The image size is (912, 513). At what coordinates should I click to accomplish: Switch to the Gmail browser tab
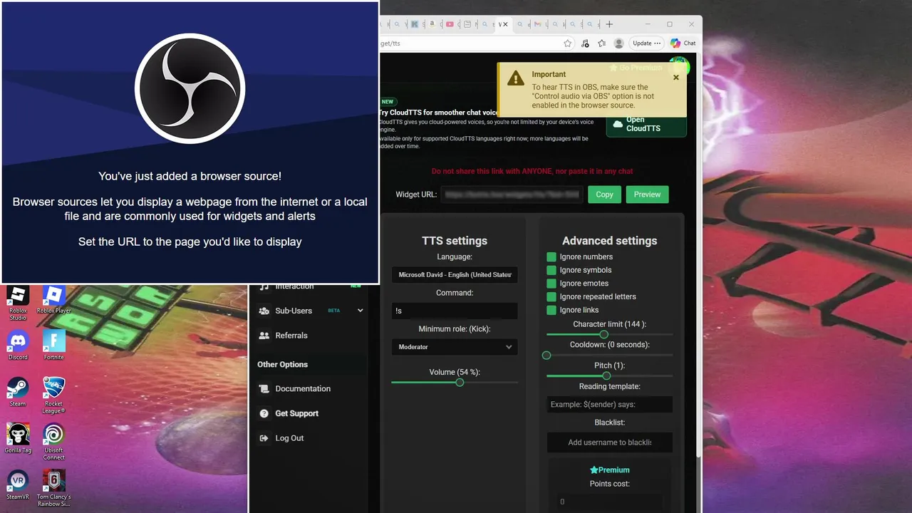click(539, 24)
